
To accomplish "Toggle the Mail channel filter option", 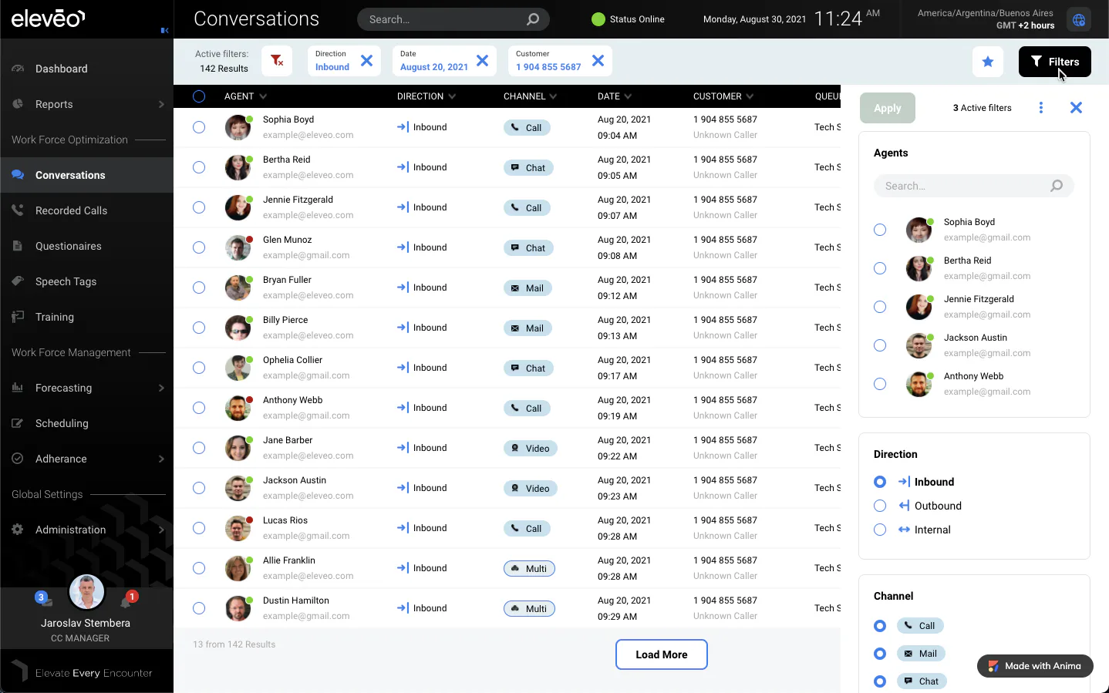I will 880,654.
